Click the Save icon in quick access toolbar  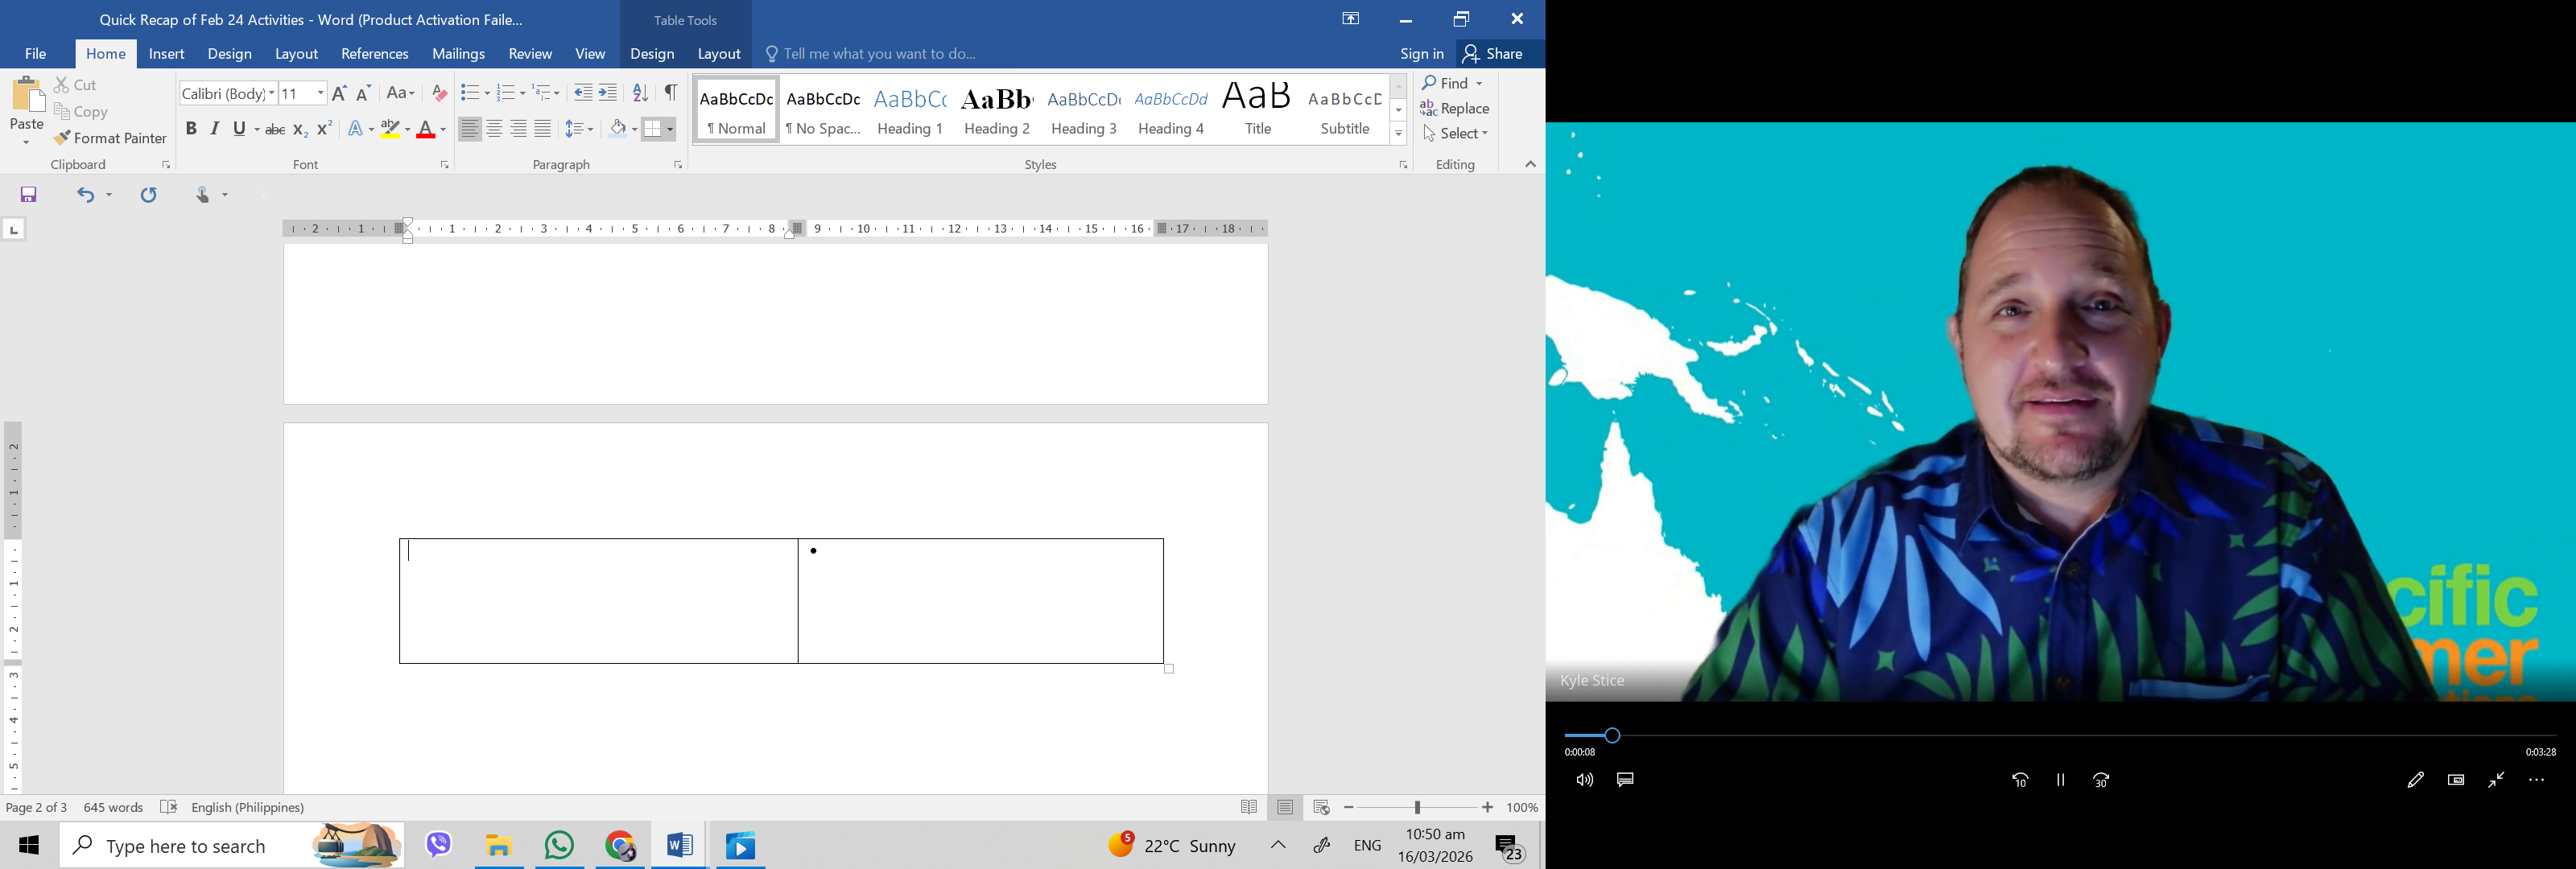coord(29,195)
